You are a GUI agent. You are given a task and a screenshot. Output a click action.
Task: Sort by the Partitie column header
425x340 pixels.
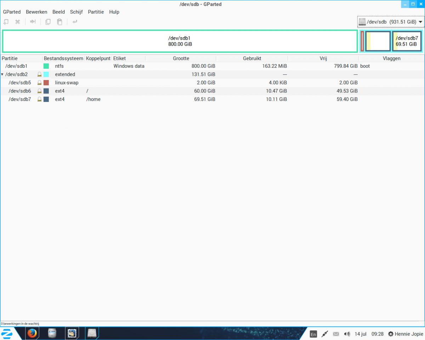21,58
